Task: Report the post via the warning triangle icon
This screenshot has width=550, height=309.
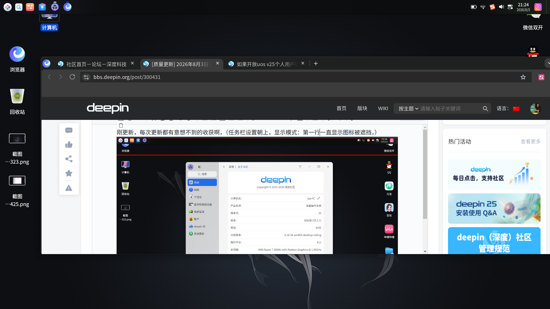Action: point(69,188)
